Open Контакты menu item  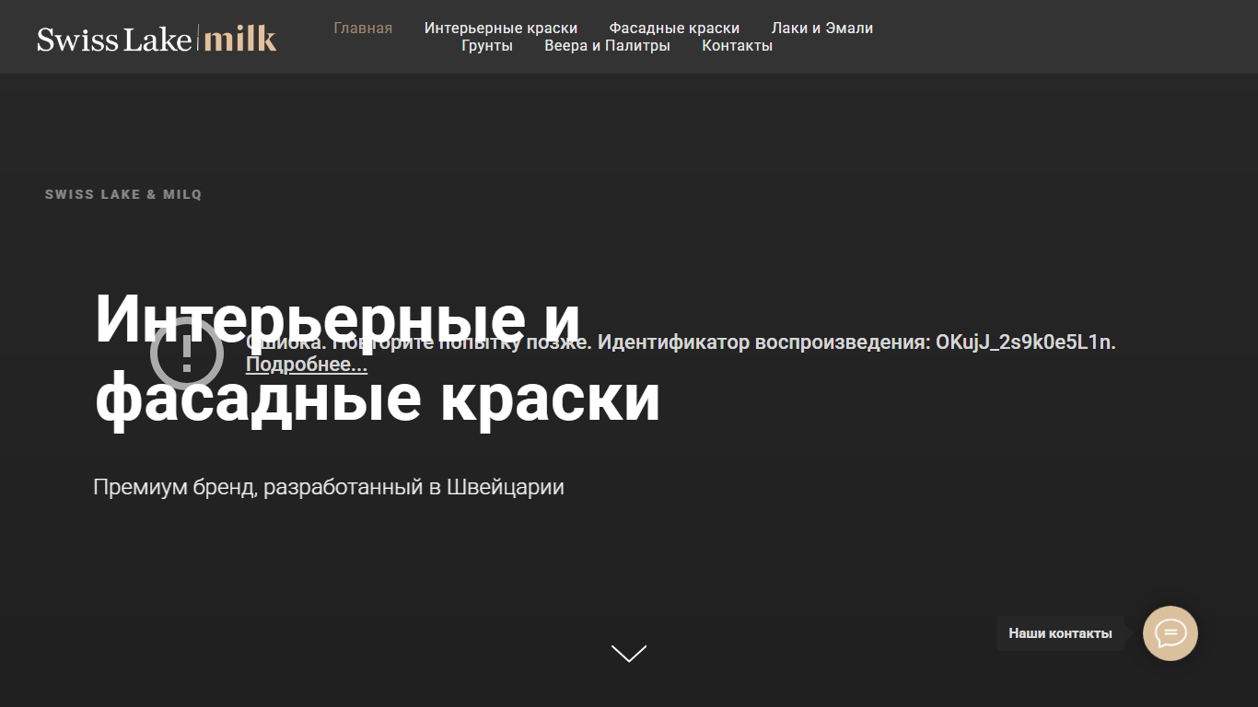click(x=738, y=45)
